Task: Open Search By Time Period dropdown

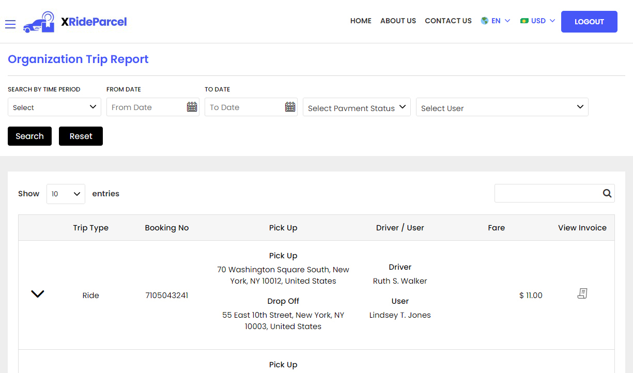Action: tap(54, 107)
